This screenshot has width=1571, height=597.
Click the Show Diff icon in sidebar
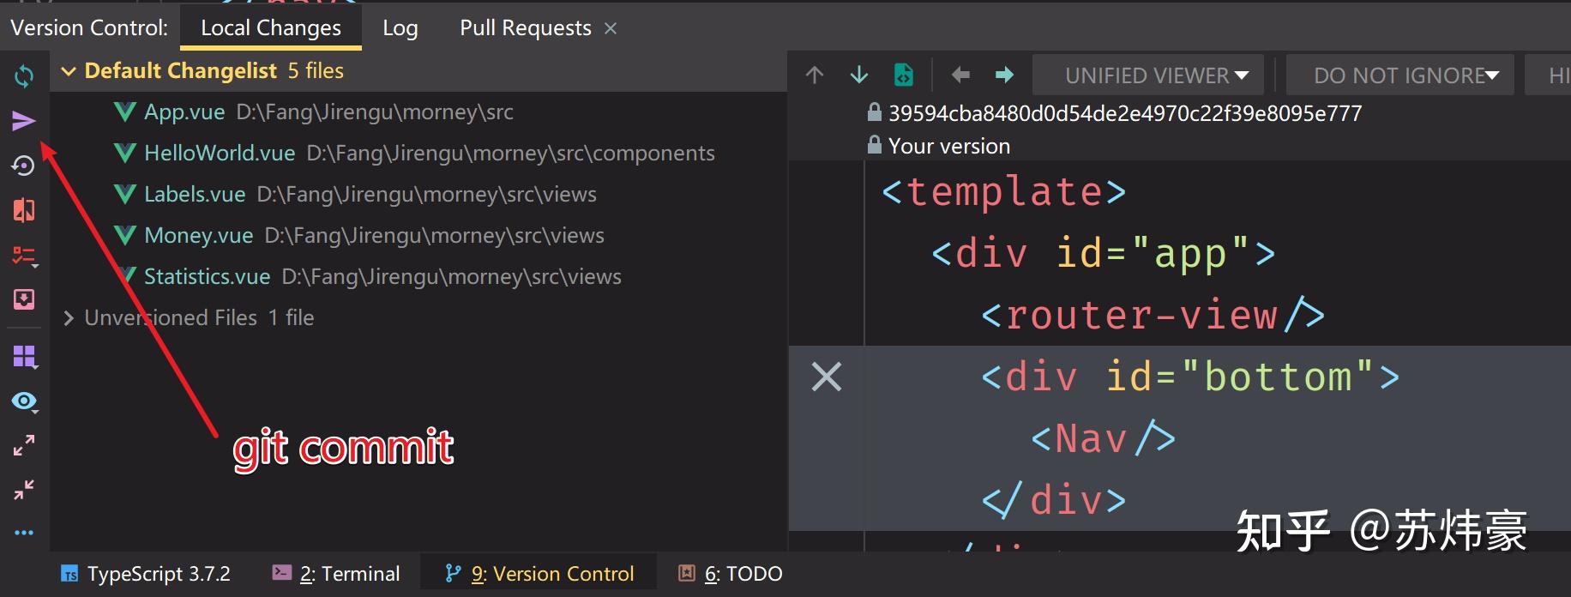tap(24, 210)
